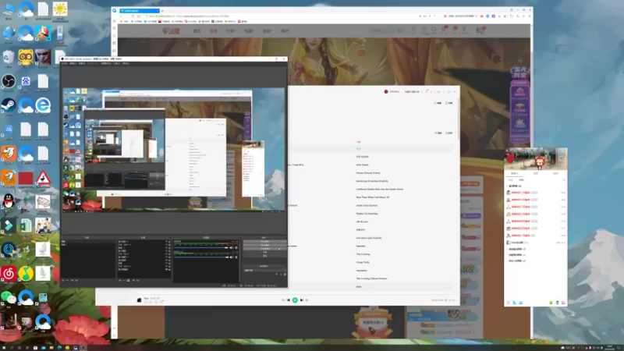The image size is (624, 351).
Task: Open Recycle Bin on desktop
Action: [9, 58]
